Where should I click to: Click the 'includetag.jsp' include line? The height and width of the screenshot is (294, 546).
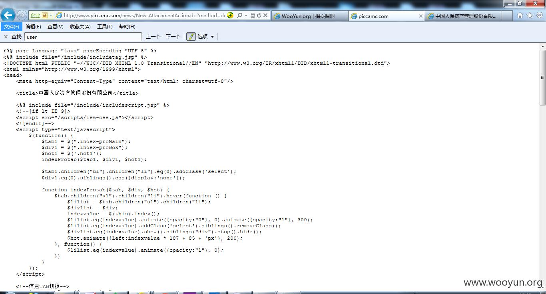[75, 57]
